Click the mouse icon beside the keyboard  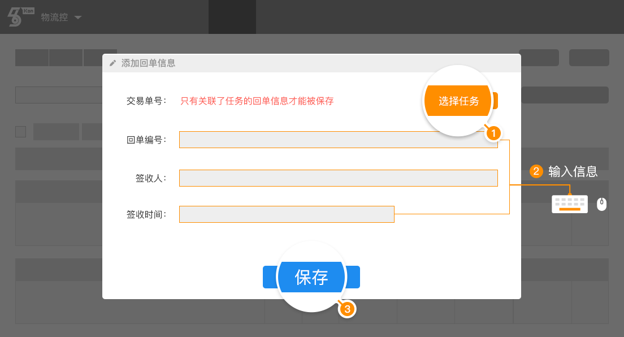(x=601, y=204)
